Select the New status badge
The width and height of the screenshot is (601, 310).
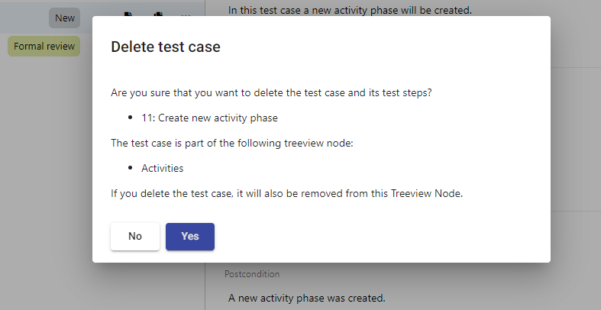(x=65, y=18)
